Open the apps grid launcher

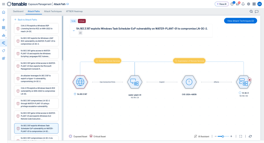coord(254,4)
